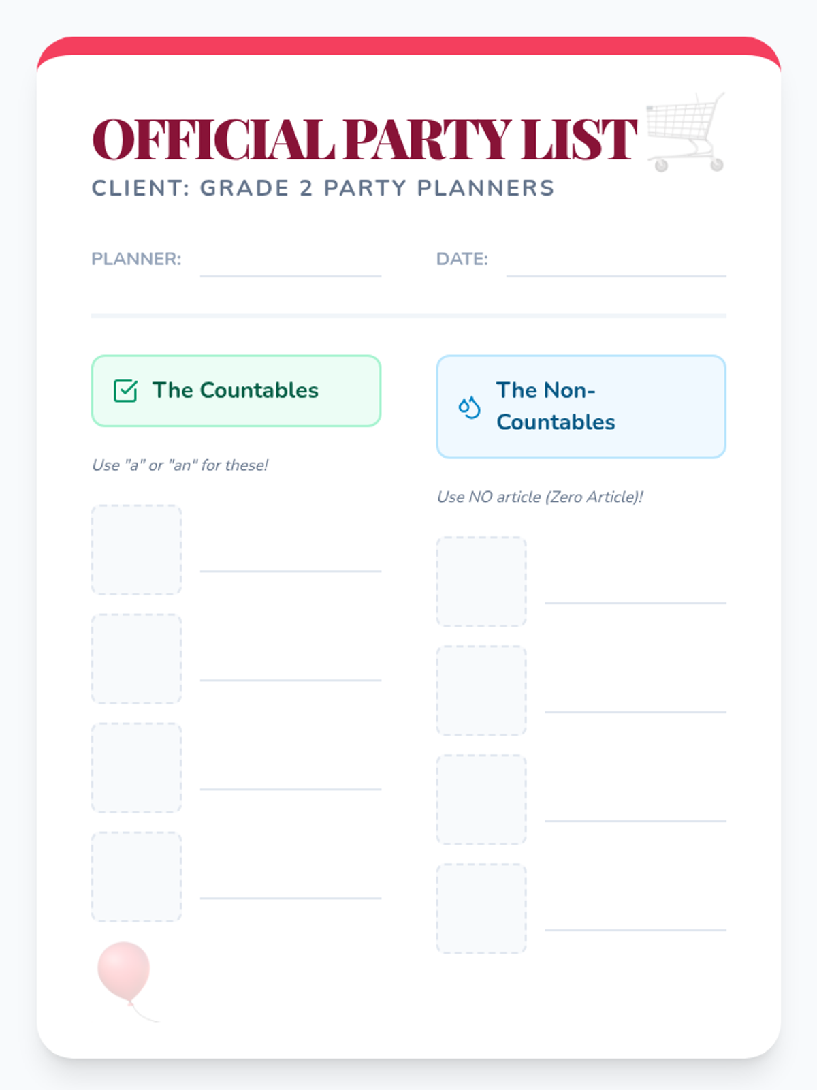
Task: Click first dashed picture box under Countables
Action: [x=137, y=550]
